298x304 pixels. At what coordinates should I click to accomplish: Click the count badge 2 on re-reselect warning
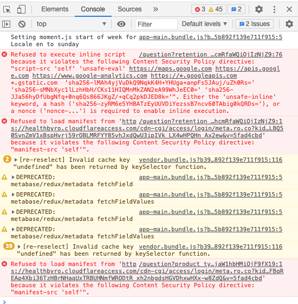(7, 160)
